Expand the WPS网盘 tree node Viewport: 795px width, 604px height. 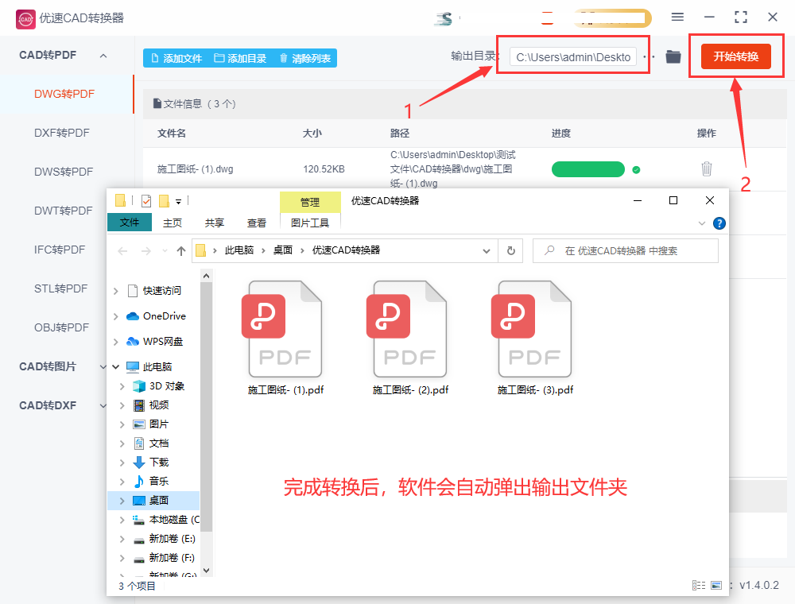click(115, 342)
